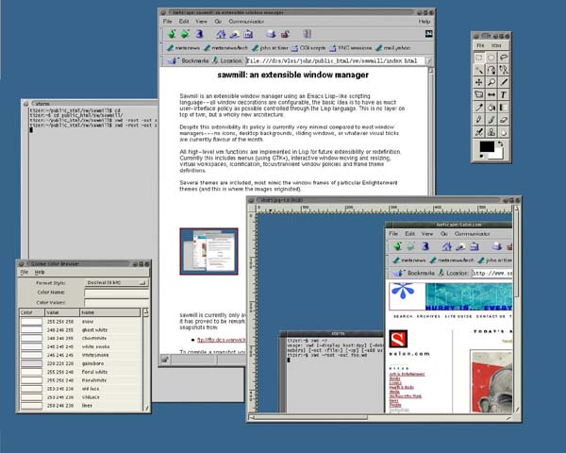Click the Search flashlight icon in Netscape
Image resolution: width=566 pixels, height=453 pixels.
click(x=234, y=34)
